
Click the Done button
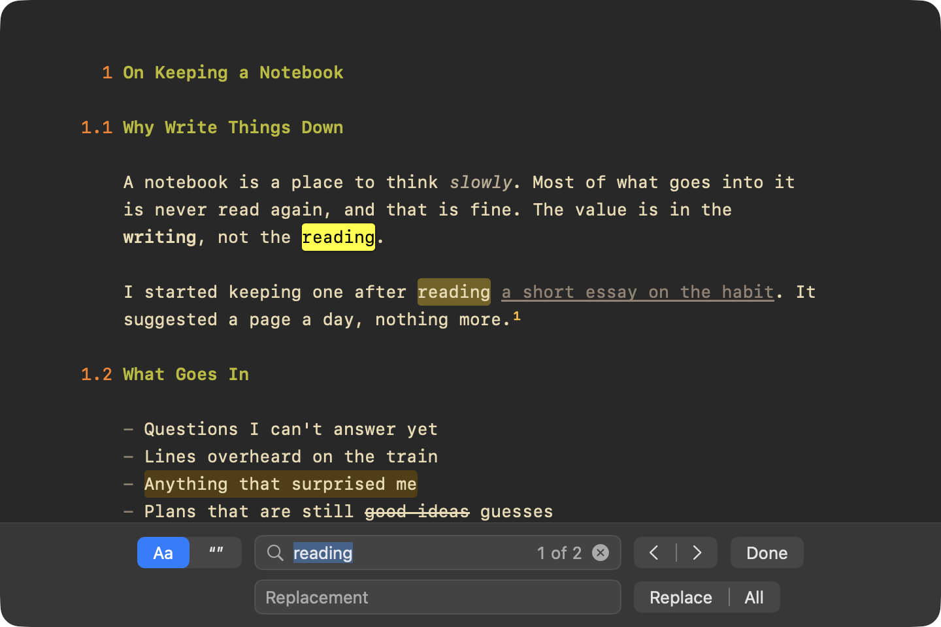point(767,553)
